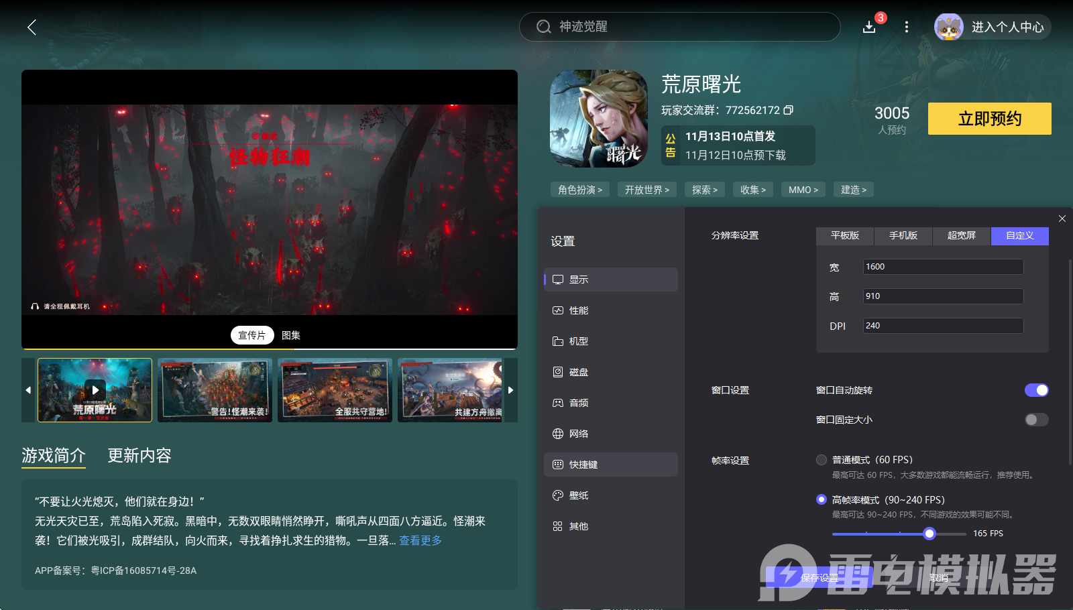1073x610 pixels.
Task: Open 性能 performance settings
Action: click(611, 310)
